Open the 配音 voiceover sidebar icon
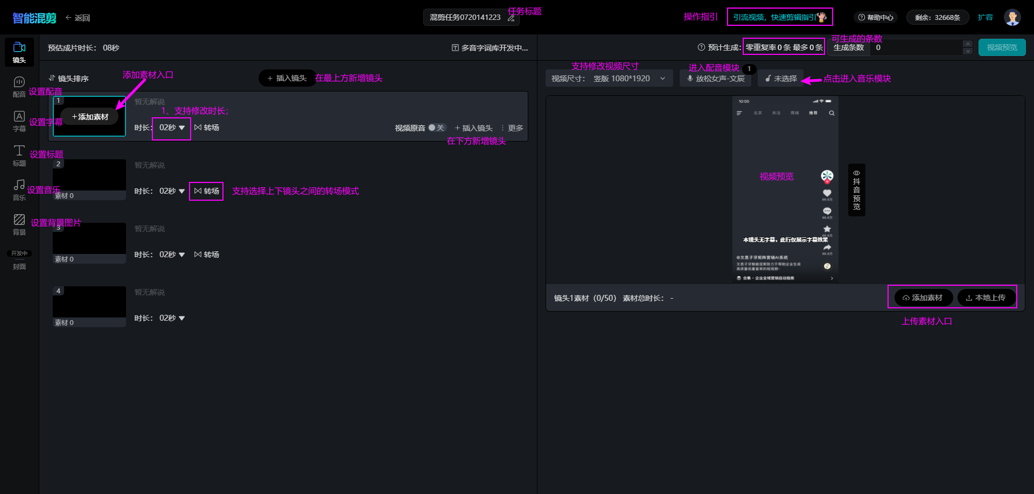The height and width of the screenshot is (494, 1034). click(x=19, y=86)
